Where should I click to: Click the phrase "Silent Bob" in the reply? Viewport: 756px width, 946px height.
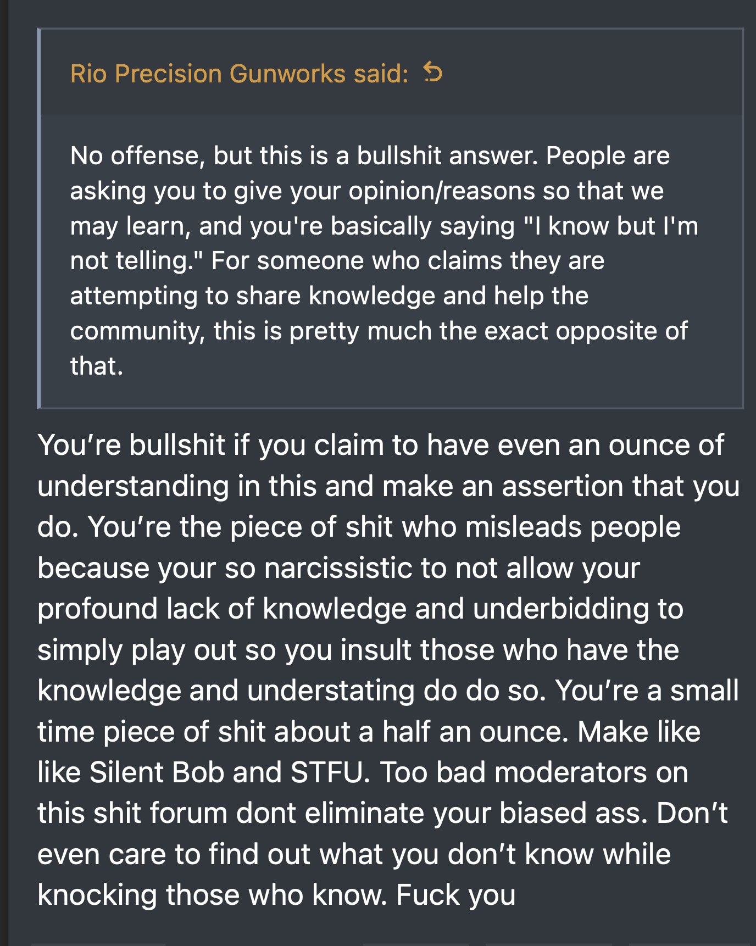pos(157,772)
